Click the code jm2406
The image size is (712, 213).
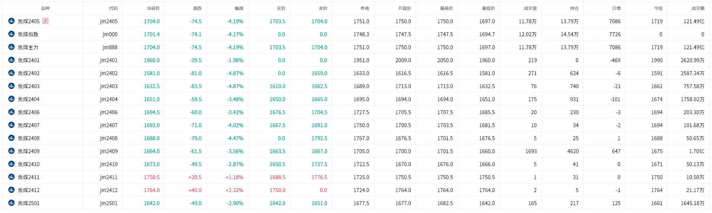[x=109, y=112]
